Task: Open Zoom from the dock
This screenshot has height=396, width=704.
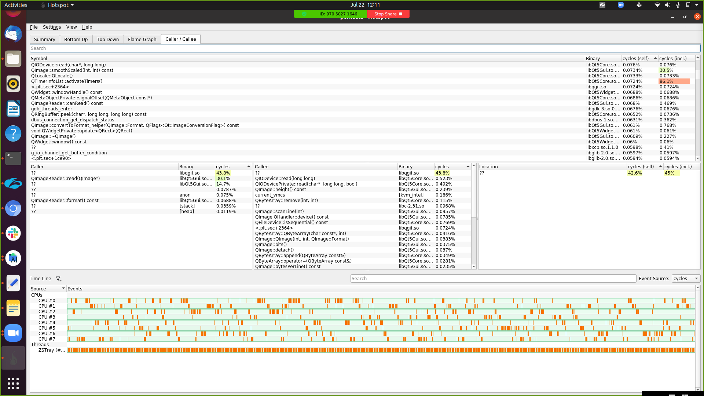Action: 13,333
